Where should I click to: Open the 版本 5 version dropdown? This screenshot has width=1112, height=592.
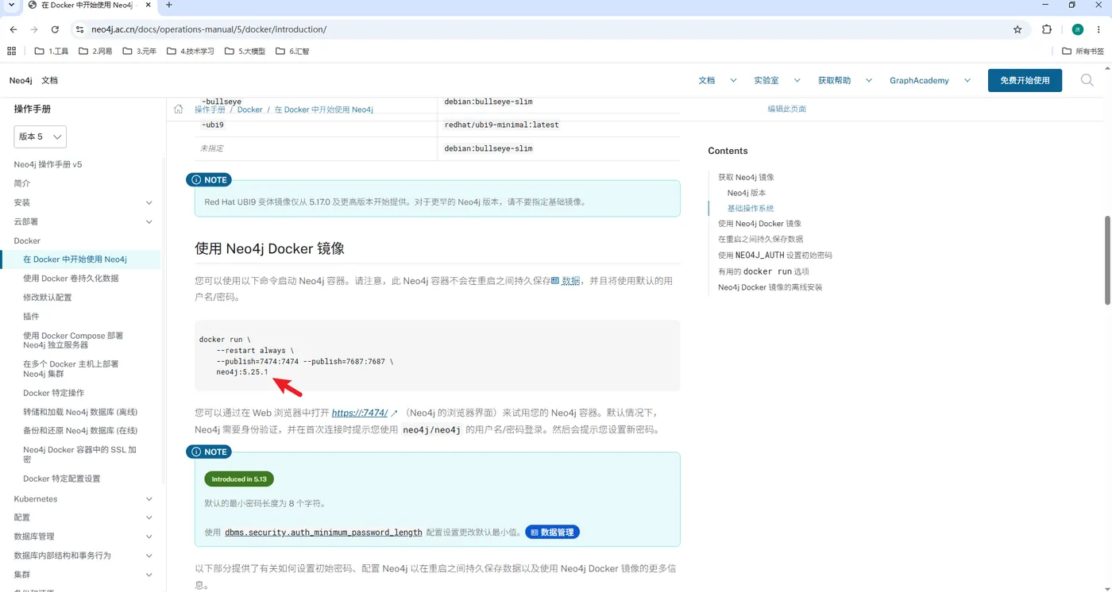point(40,136)
